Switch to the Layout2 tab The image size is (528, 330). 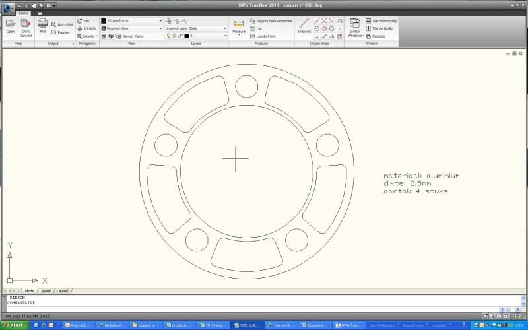point(63,291)
